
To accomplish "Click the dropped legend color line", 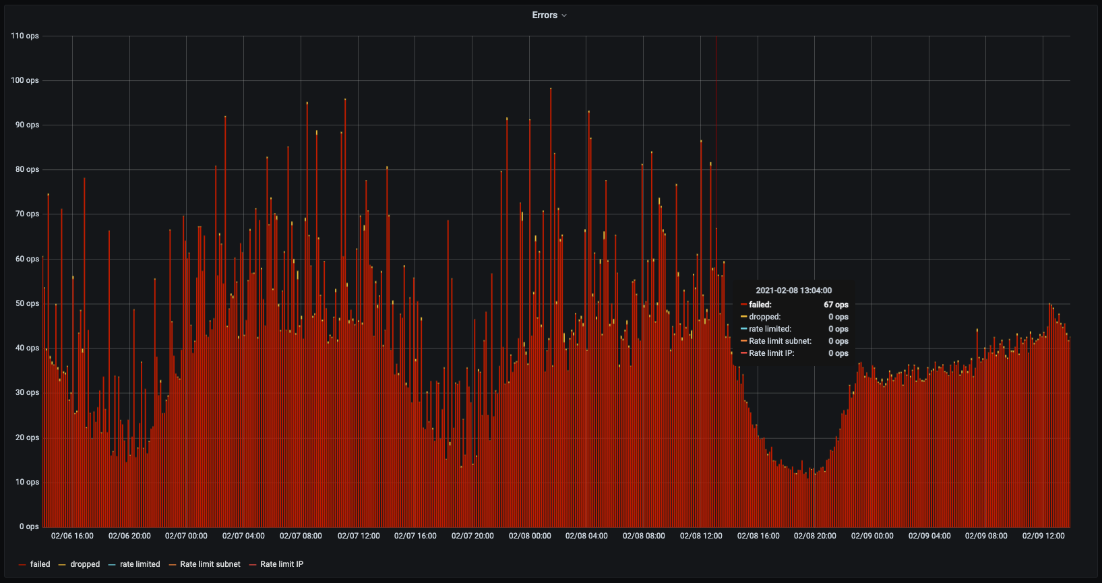I will tap(62, 565).
